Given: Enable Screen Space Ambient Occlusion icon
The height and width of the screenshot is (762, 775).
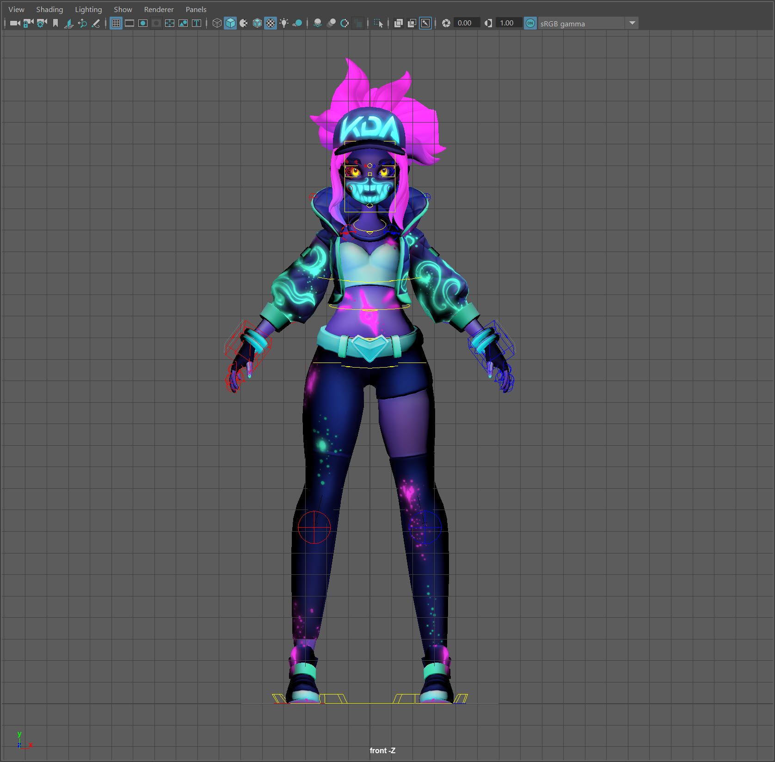Looking at the screenshot, I should 318,23.
